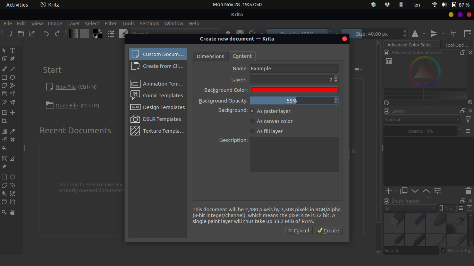This screenshot has height=266, width=474.
Task: Duplicate layer using the Layers panel icon
Action: (x=404, y=190)
